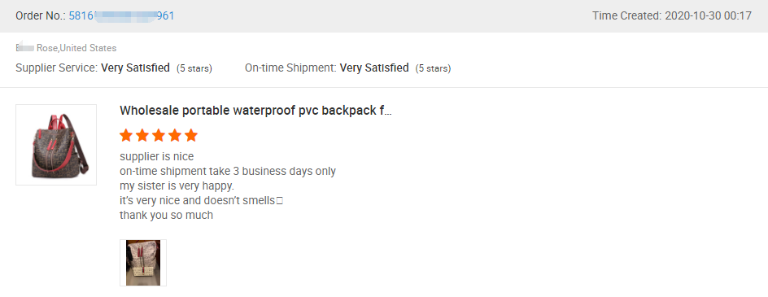Click the '(5 stars)' label after Supplier Service
The height and width of the screenshot is (297, 768).
[194, 68]
